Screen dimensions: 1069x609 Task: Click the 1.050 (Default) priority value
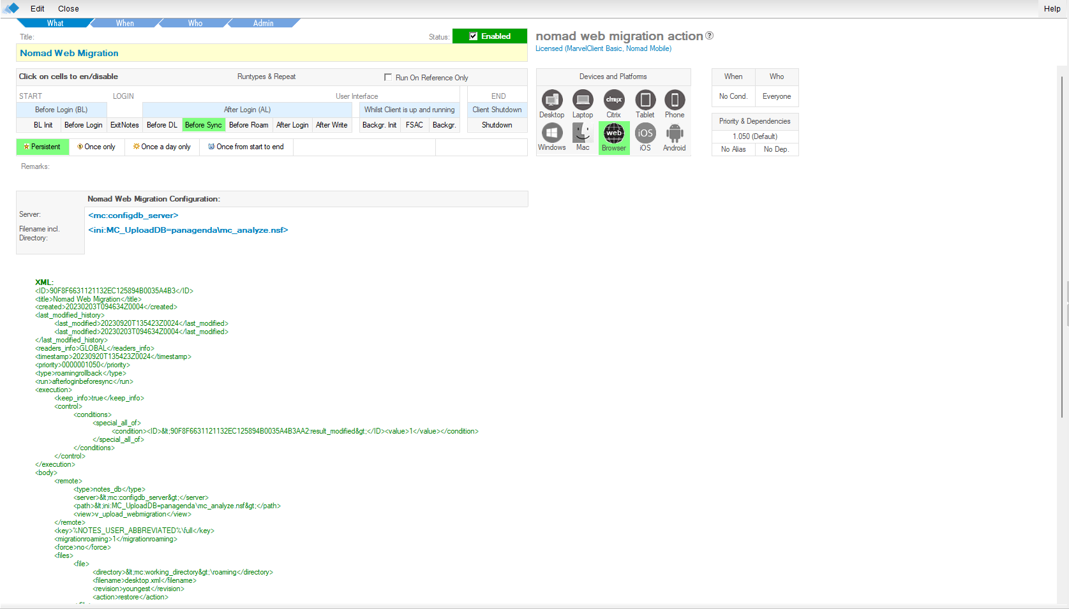point(755,136)
